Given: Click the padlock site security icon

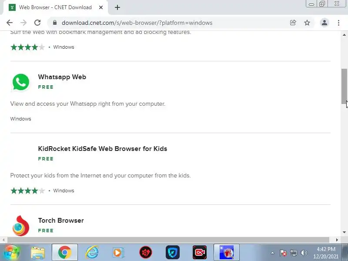Looking at the screenshot, I should pos(55,23).
